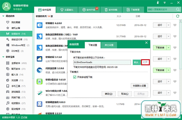Click the account login link
Image resolution: width=182 pixels, height=120 pixels.
[18, 9]
